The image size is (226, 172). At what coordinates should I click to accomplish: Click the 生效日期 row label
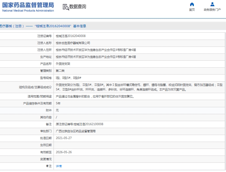46,145
